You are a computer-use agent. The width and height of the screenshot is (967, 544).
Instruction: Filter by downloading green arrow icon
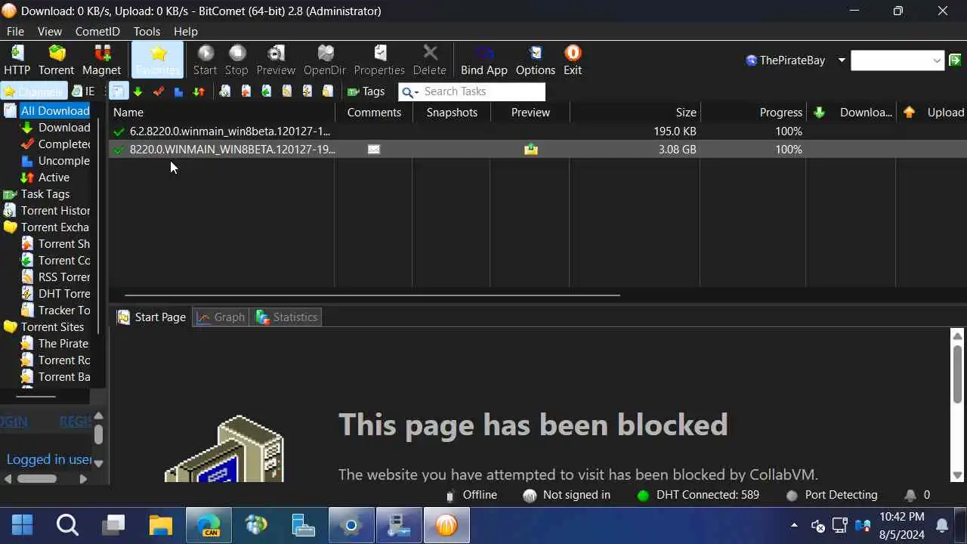click(x=137, y=91)
